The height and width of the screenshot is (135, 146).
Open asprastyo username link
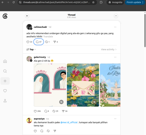(x=39, y=119)
